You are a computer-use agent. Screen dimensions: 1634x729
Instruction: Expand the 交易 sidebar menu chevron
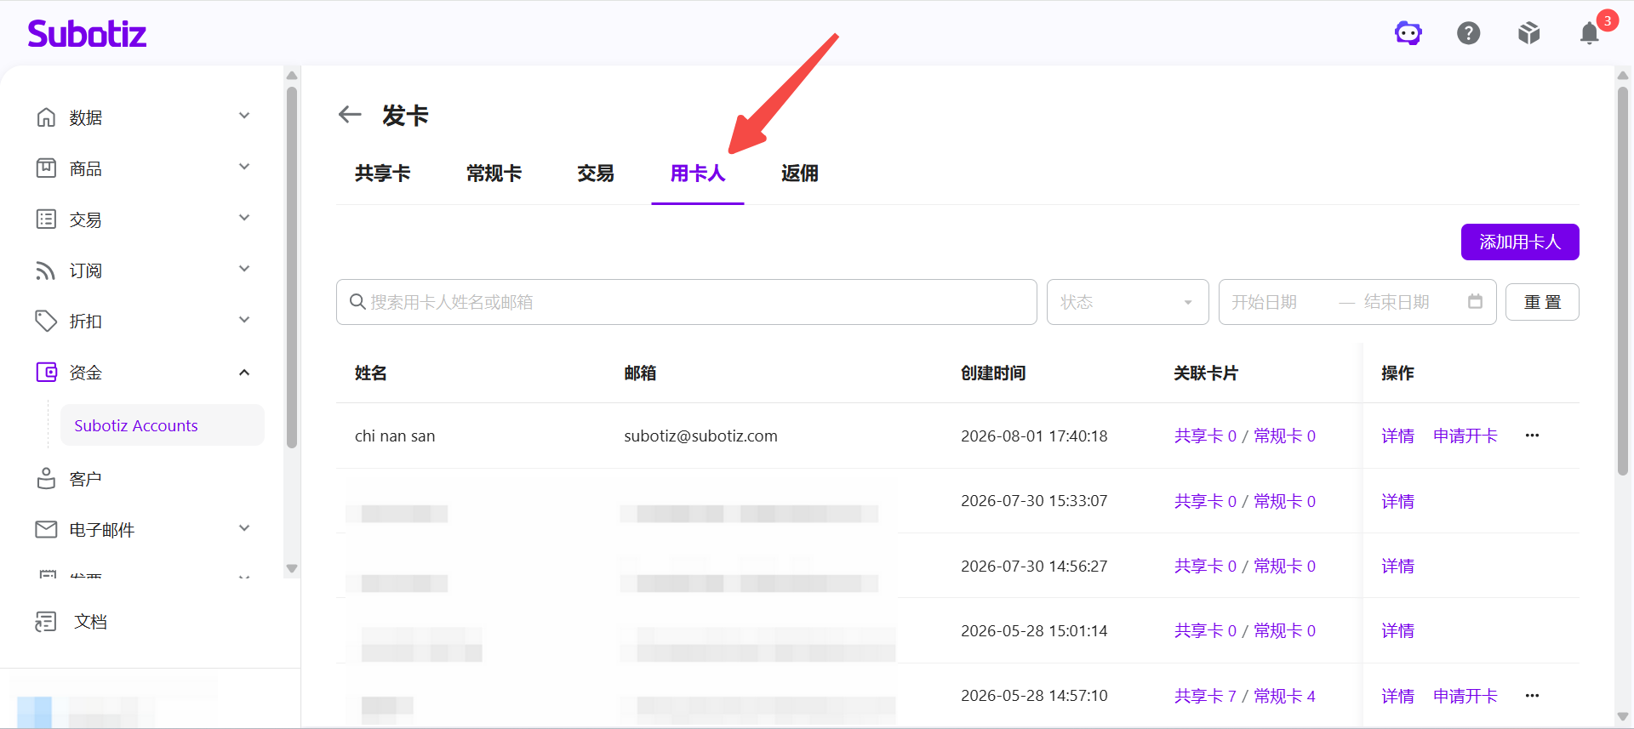coord(244,218)
